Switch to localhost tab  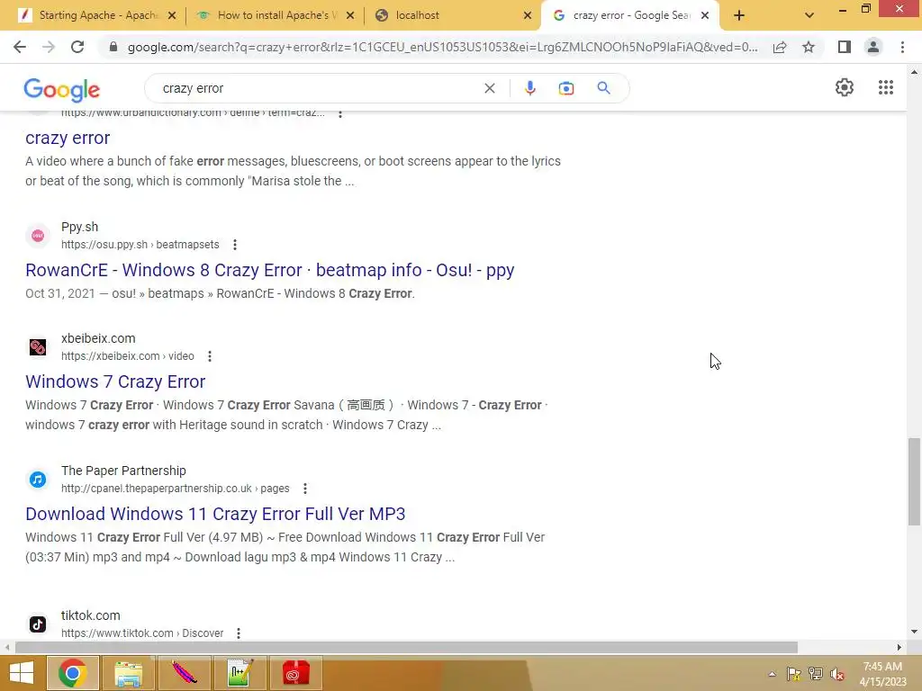(x=452, y=15)
